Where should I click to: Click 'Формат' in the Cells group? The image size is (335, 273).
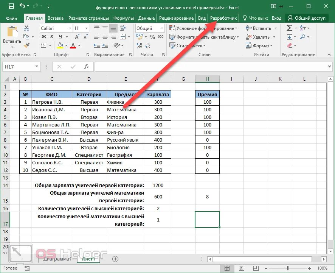pyautogui.click(x=259, y=46)
